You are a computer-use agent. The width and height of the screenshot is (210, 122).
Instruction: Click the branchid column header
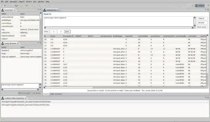[x=131, y=36]
